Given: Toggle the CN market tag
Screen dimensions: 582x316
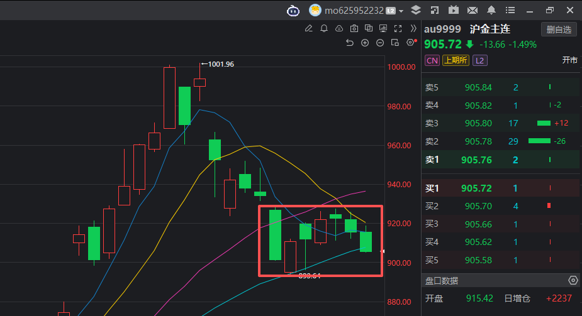Looking at the screenshot, I should point(432,60).
